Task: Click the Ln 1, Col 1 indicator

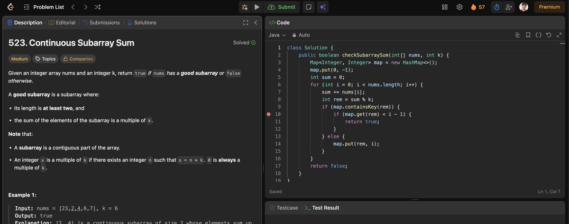Action: click(549, 192)
